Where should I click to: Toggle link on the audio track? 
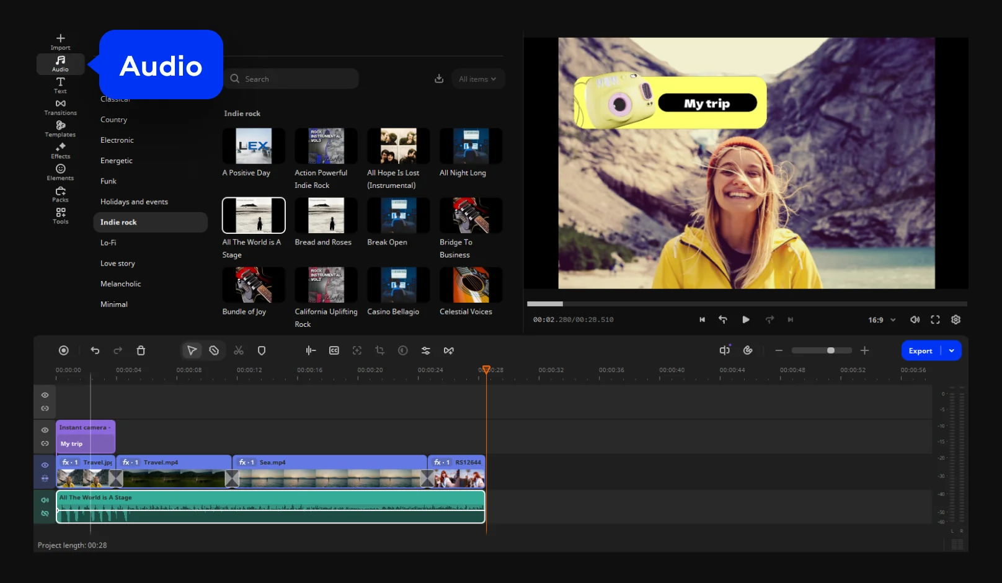45,514
